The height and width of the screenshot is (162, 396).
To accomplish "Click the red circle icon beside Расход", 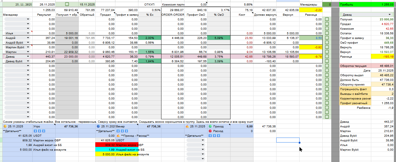I will coord(210,131).
